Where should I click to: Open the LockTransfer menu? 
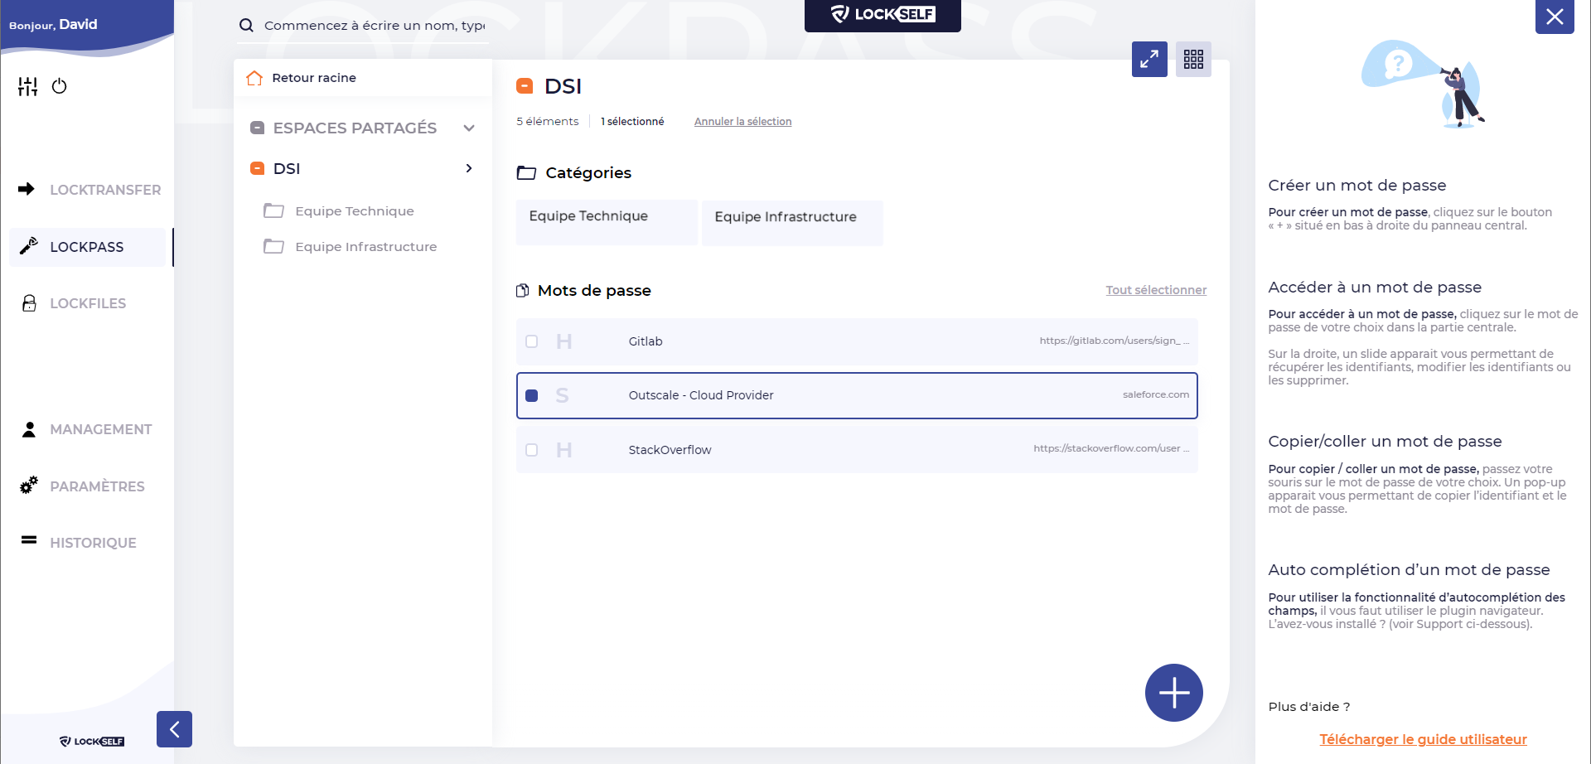coord(105,190)
